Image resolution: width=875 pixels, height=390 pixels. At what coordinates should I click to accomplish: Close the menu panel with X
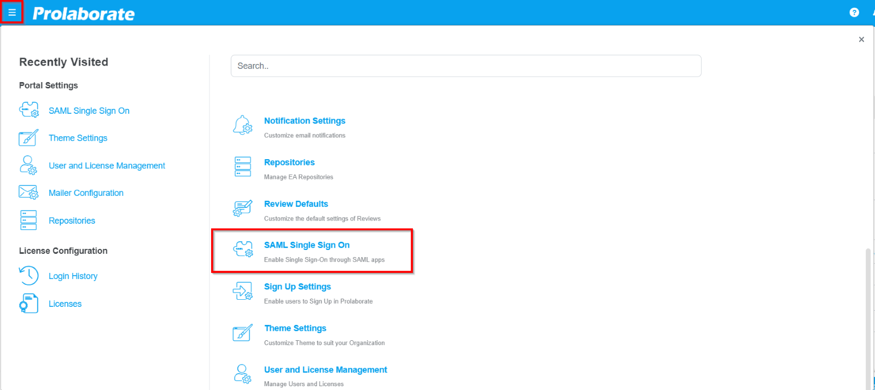[x=861, y=39]
